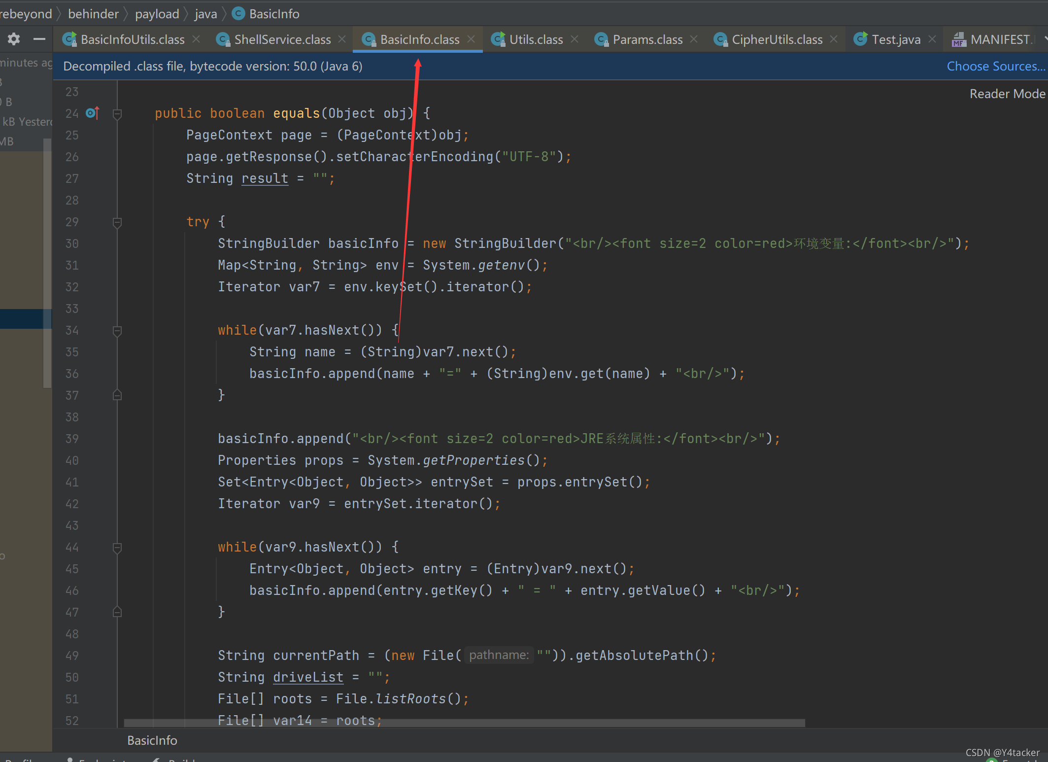Click the settings gear icon in panel header
1048x762 pixels.
pyautogui.click(x=14, y=39)
